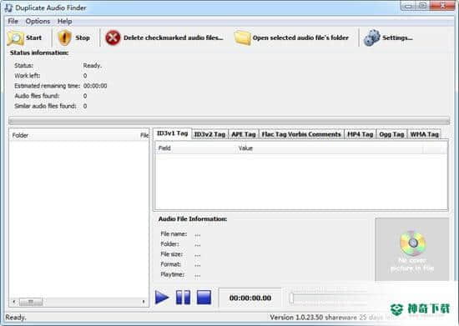The width and height of the screenshot is (459, 326).
Task: Click the Folder column header
Action: point(73,135)
